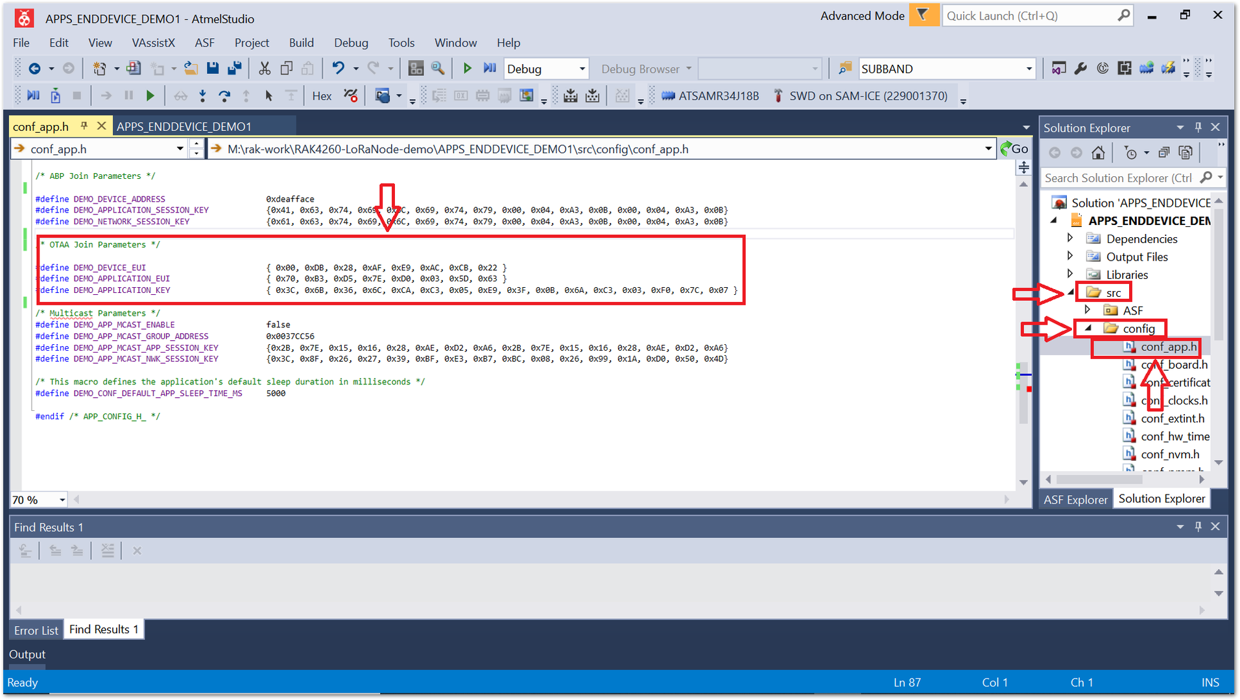Open the Debug menu
Viewport: 1240px width, 700px height.
coord(351,43)
